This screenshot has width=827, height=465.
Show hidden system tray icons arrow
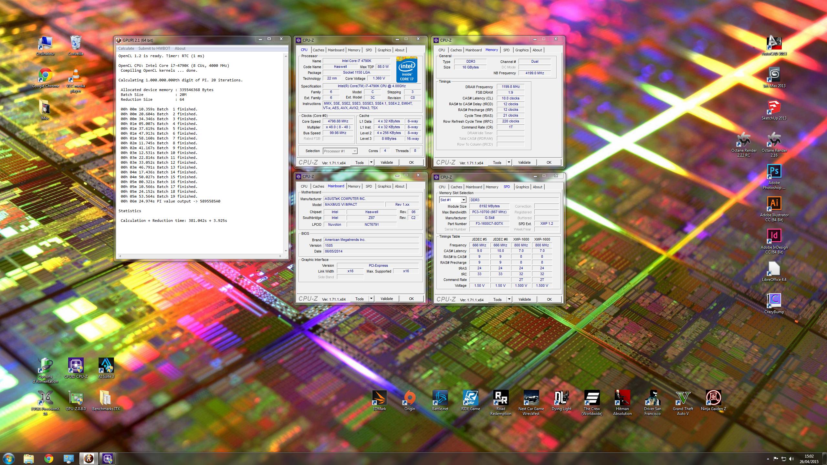click(768, 459)
